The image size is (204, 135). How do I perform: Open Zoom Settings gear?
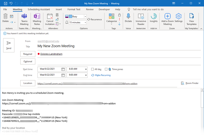pos(178,18)
